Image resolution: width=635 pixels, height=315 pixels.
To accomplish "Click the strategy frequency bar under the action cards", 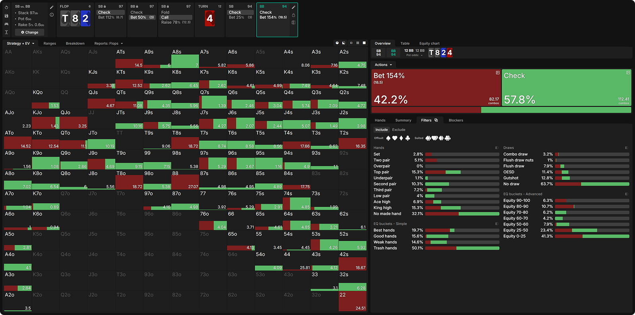I will click(x=501, y=110).
